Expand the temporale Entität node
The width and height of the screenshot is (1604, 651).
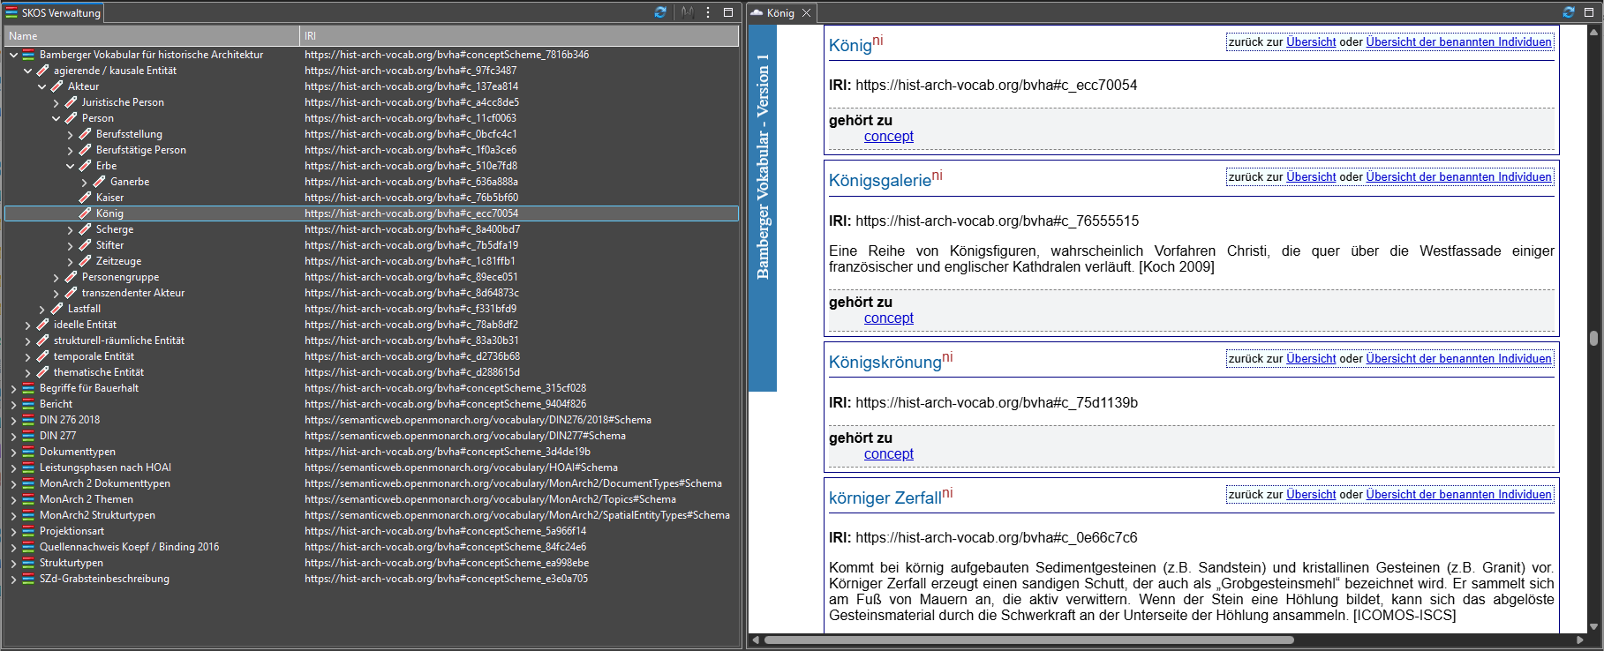[27, 356]
